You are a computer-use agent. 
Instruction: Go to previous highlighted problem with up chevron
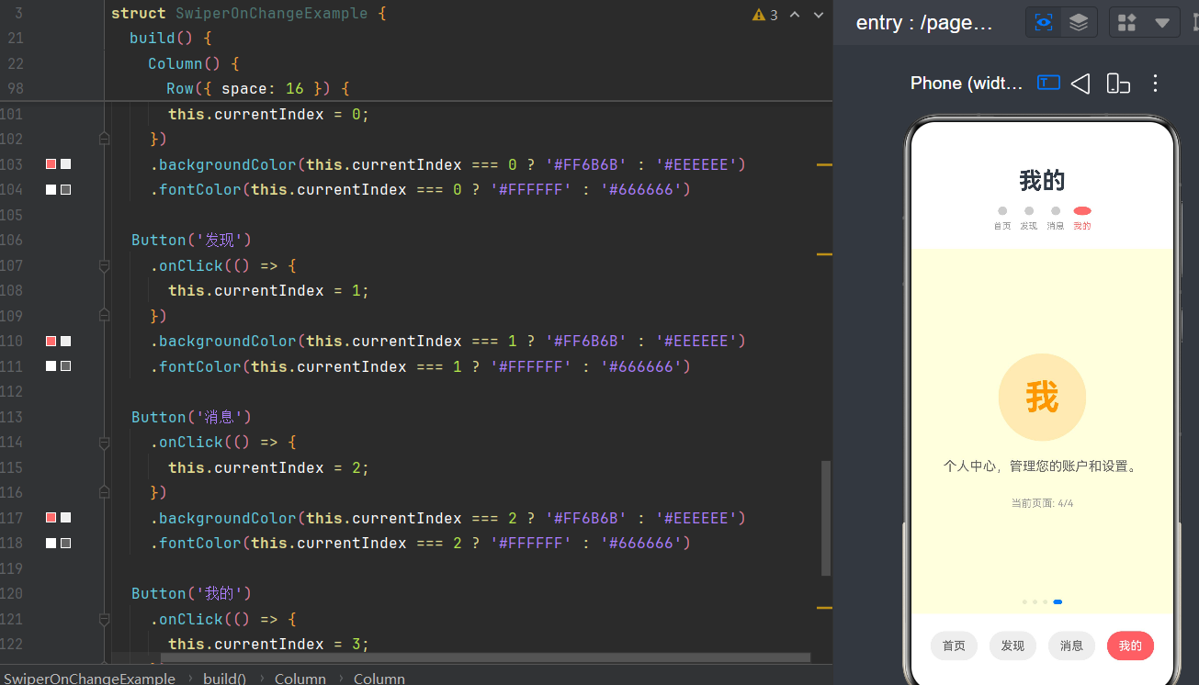tap(795, 15)
